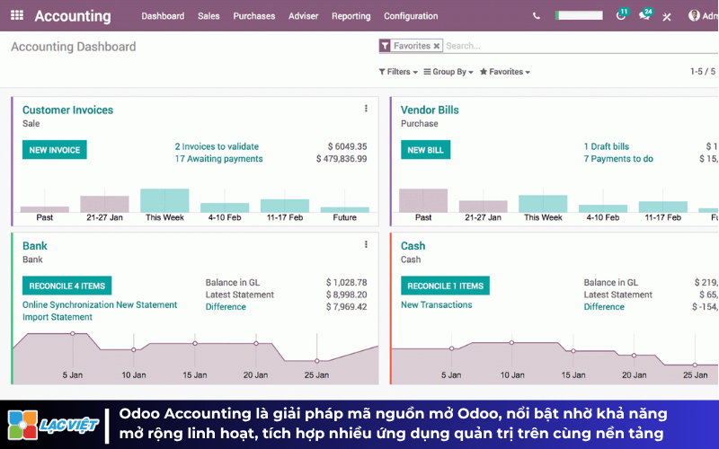Click the NEW BILL button
719x449 pixels.
pyautogui.click(x=425, y=150)
